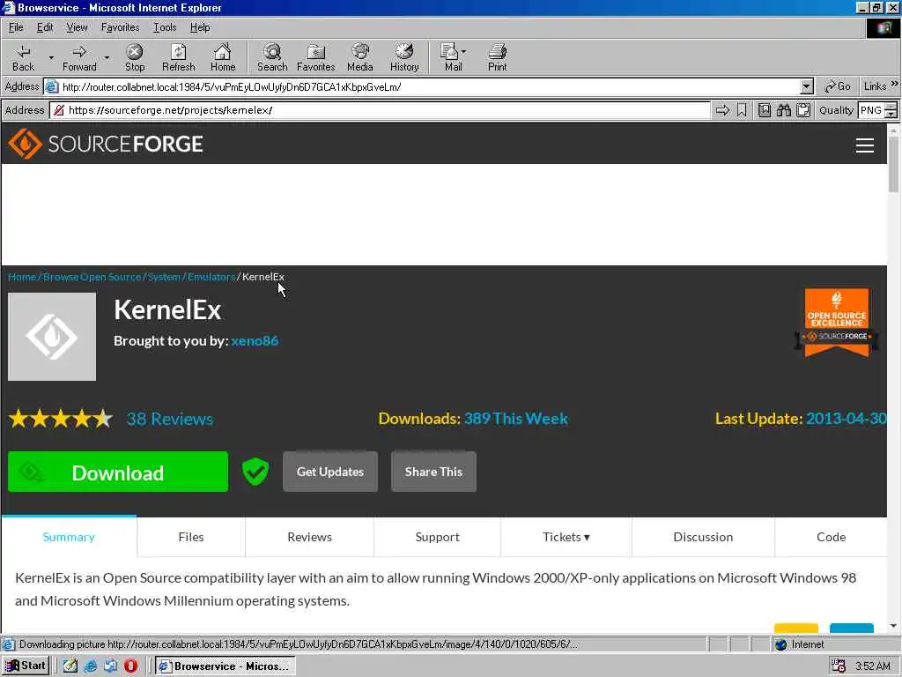
Task: Open the Tools menu
Action: tap(165, 27)
